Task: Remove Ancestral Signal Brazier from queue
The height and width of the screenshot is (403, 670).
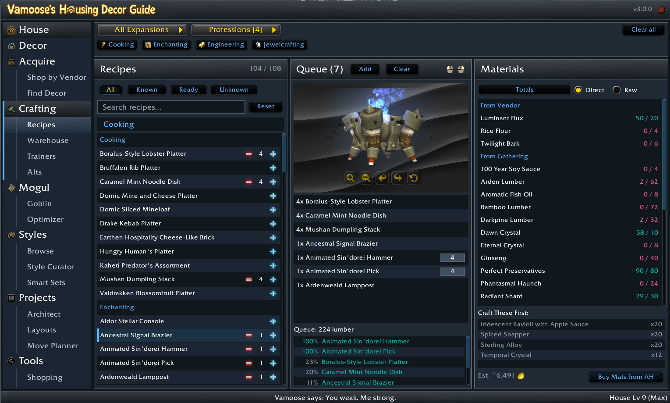Action: pos(249,335)
